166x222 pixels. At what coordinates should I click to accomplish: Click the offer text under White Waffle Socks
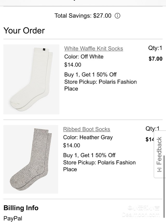[x=91, y=74]
